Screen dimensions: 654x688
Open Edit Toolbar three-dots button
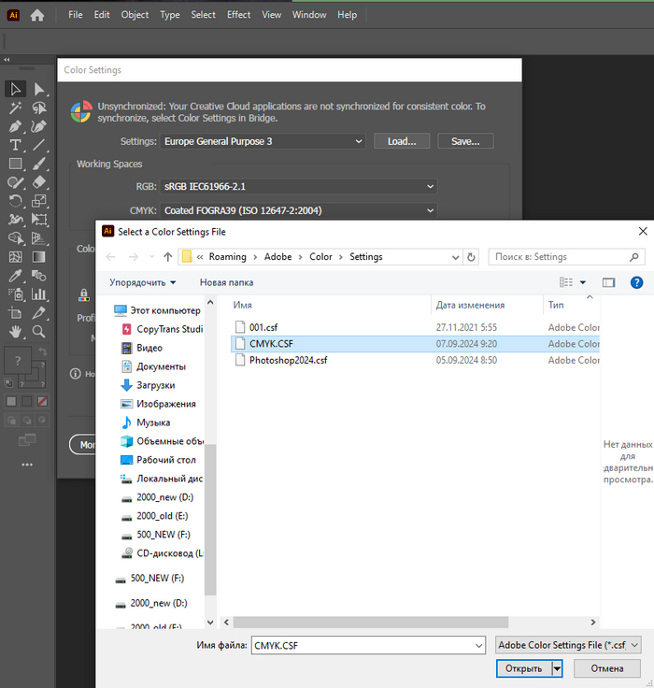[27, 465]
